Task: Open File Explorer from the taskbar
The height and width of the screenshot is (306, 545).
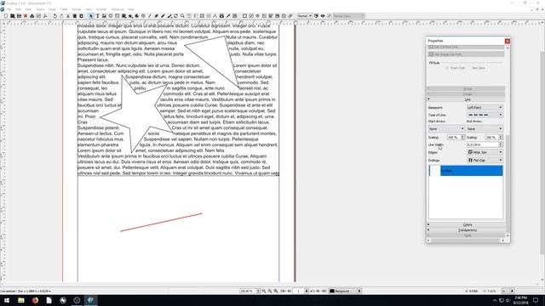Action: 21,300
